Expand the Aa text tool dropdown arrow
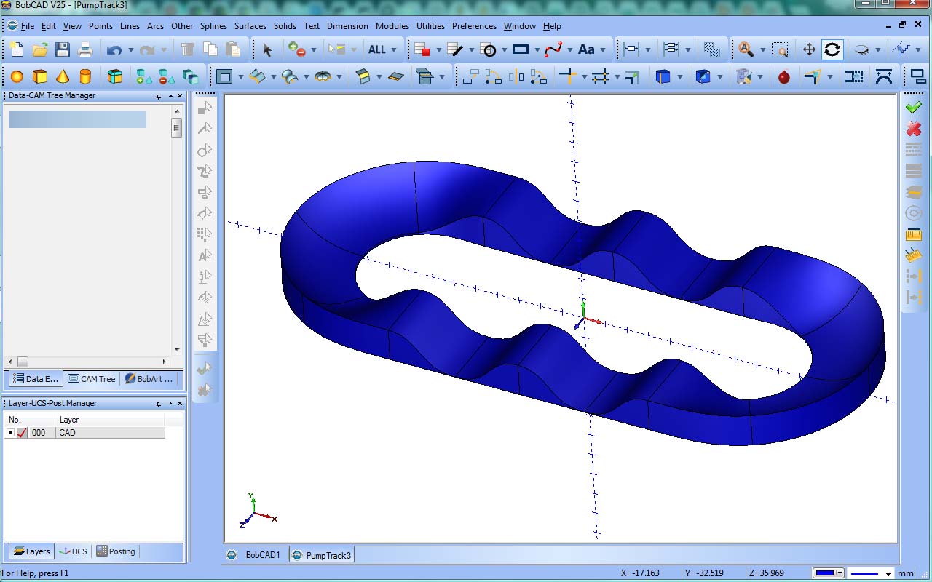 point(604,50)
